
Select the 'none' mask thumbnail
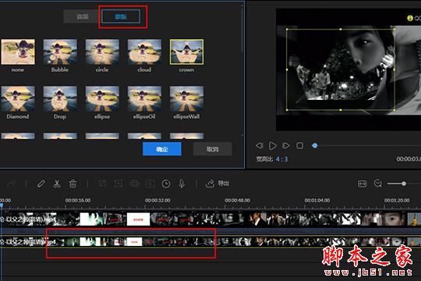[x=18, y=52]
